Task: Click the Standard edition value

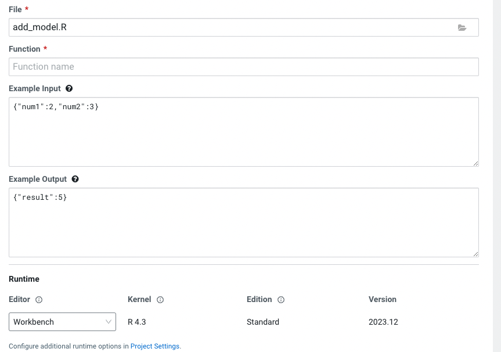Action: tap(263, 322)
